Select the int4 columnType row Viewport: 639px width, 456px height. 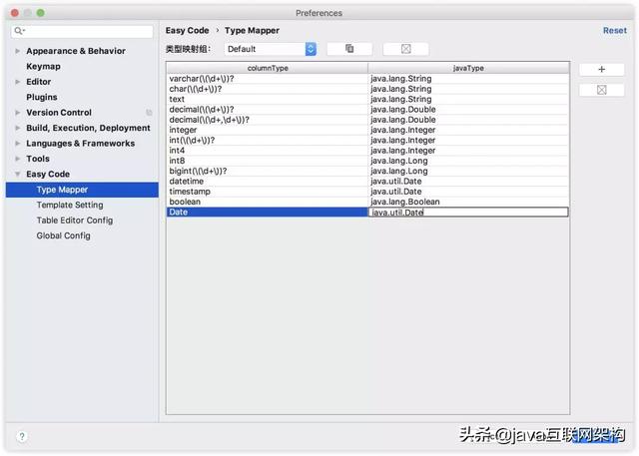(x=268, y=151)
